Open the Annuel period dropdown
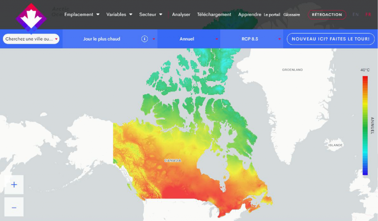This screenshot has width=378, height=221. pos(189,39)
